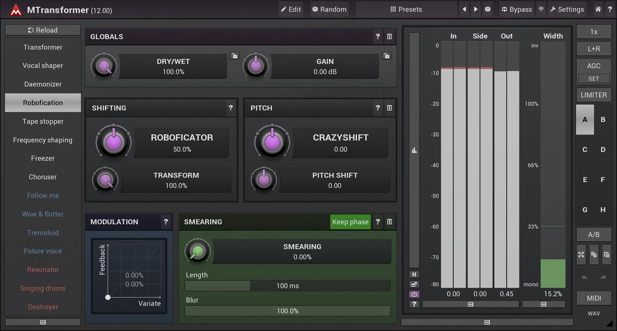Open Globals panel help
Viewport: 617px width, 331px height.
coord(378,36)
